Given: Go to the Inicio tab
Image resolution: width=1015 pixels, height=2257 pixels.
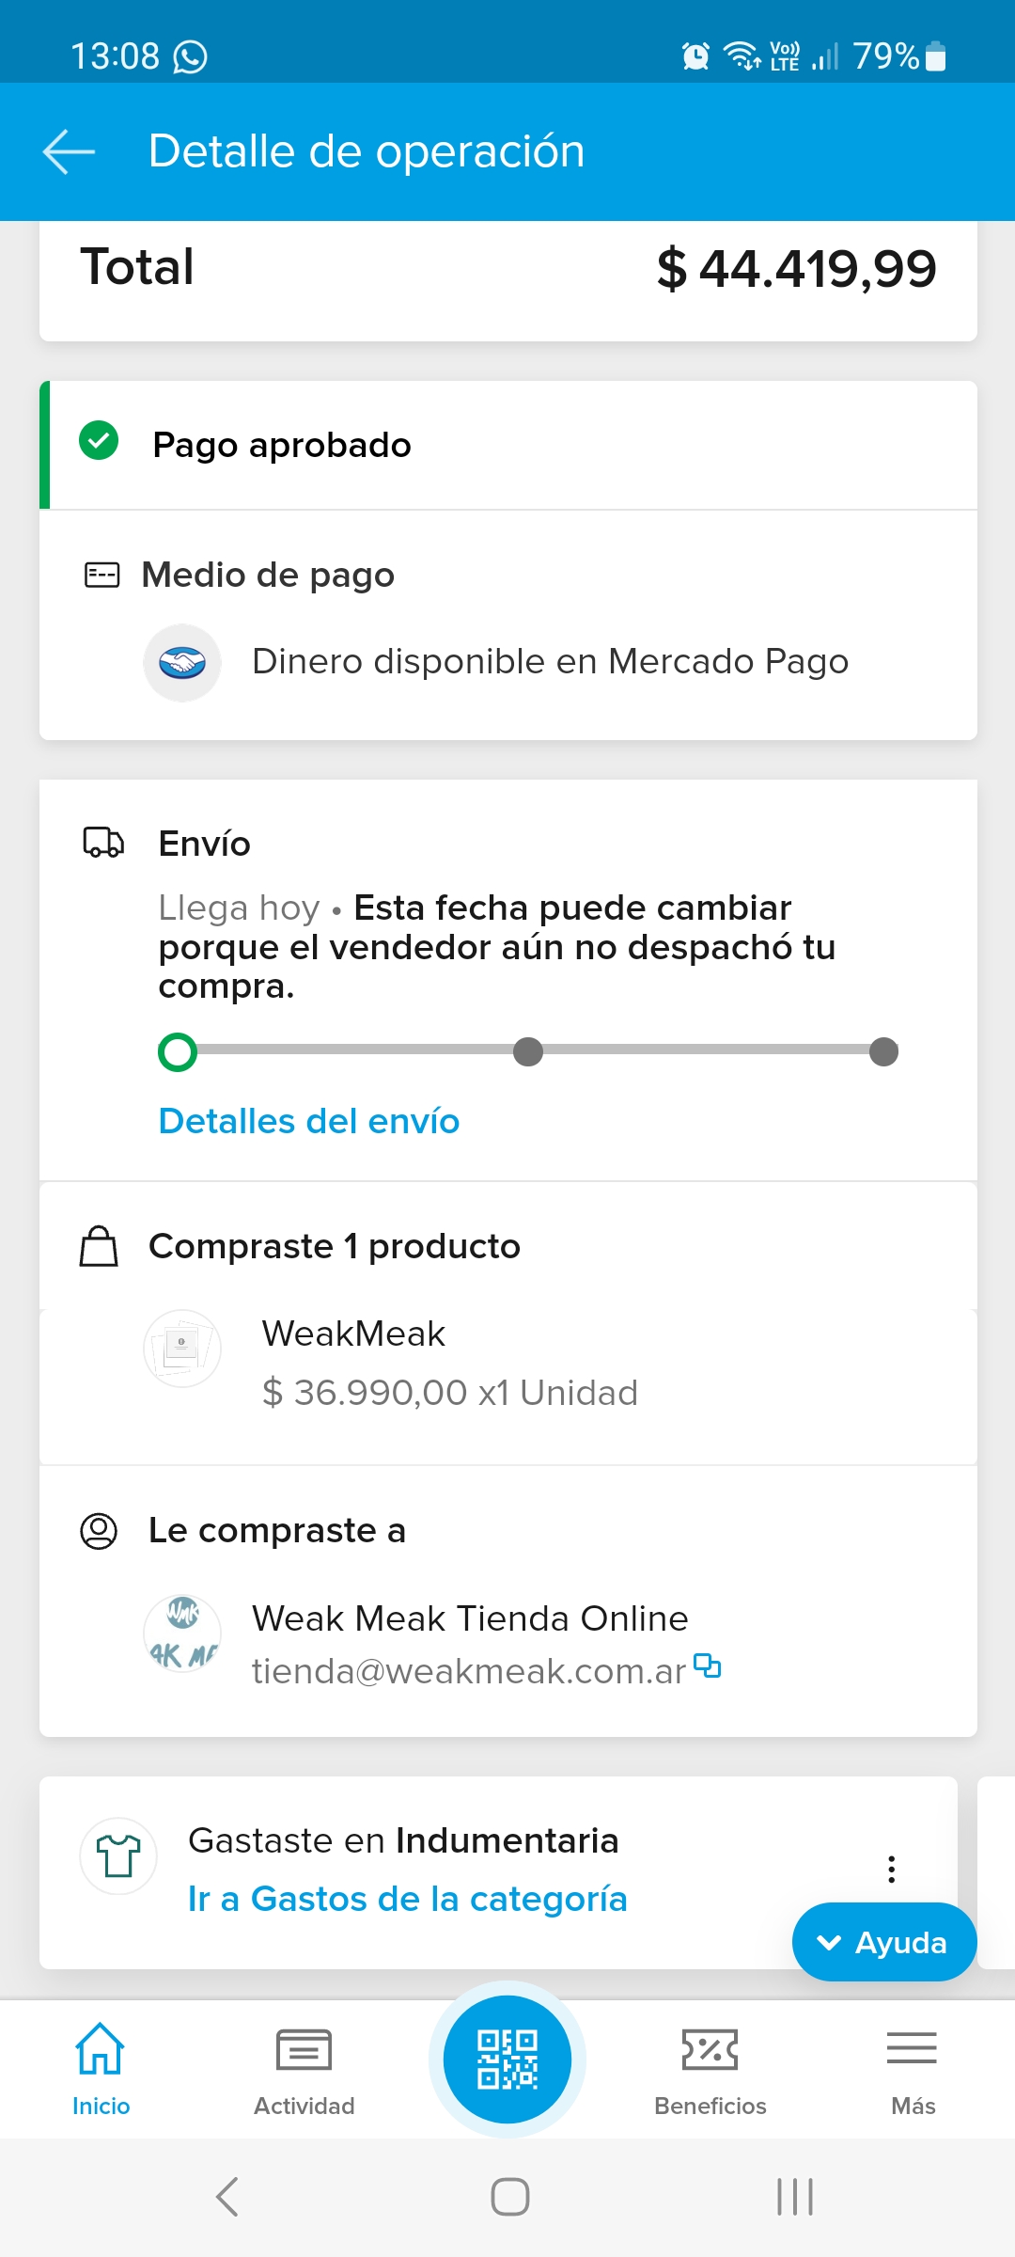Looking at the screenshot, I should [101, 2069].
